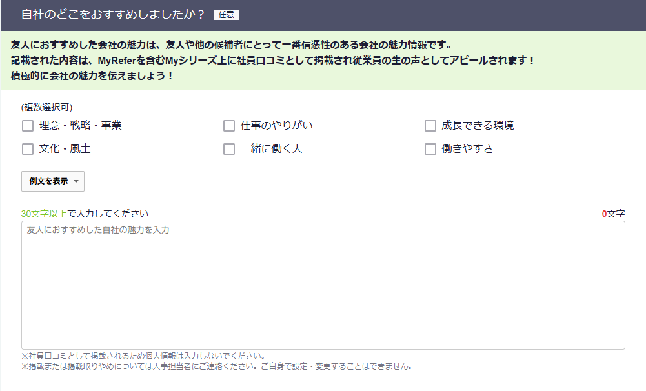Mark the 働きやすさ checkbox

point(430,149)
